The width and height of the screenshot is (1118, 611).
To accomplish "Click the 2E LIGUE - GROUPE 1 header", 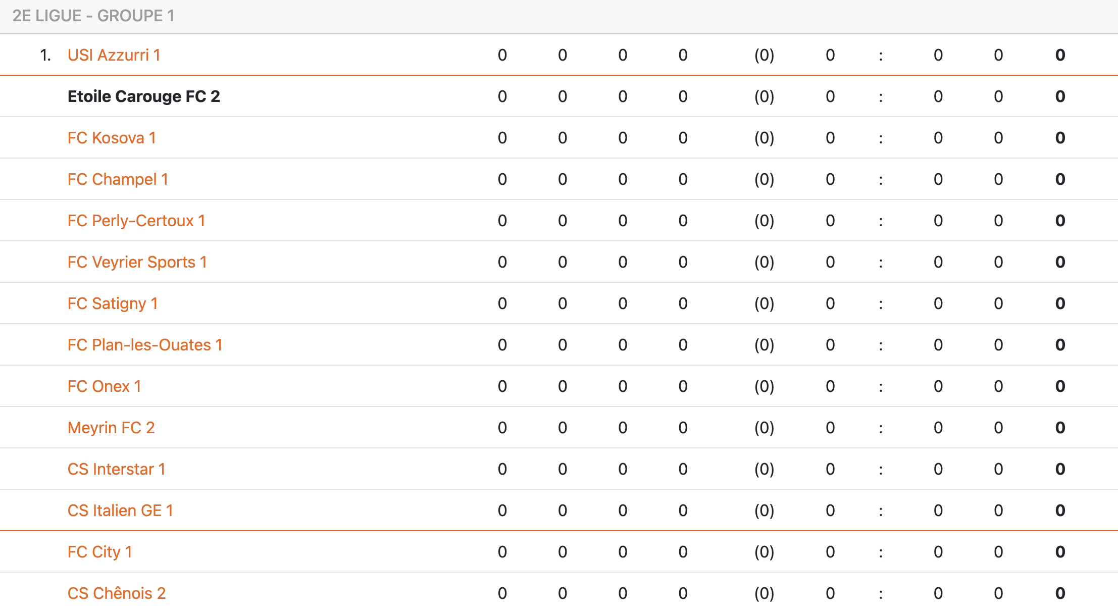I will point(93,16).
